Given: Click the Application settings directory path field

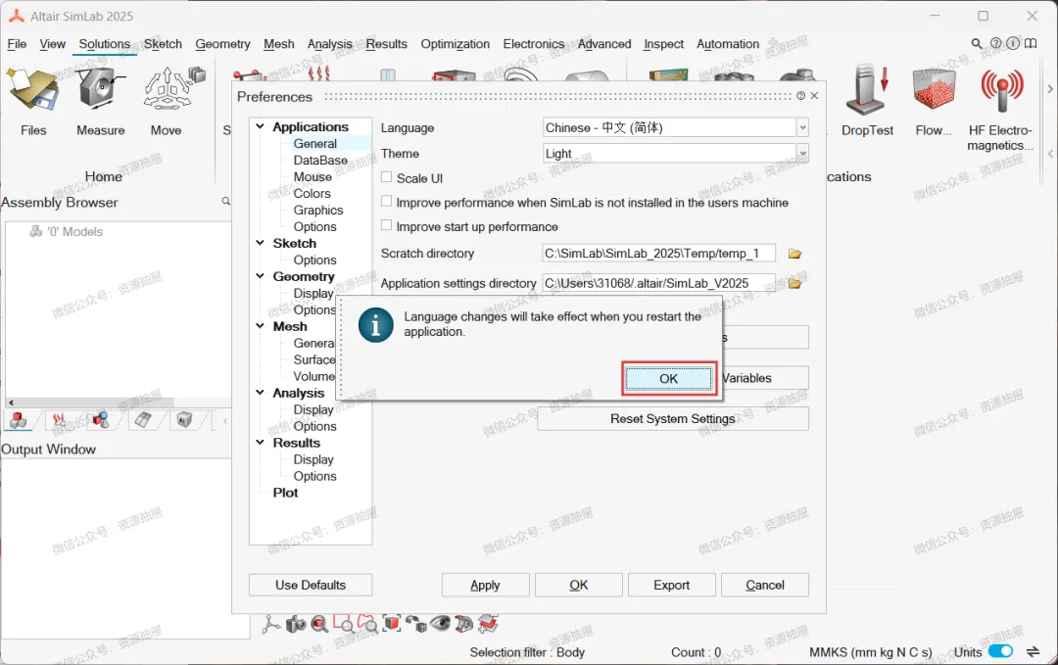Looking at the screenshot, I should 659,283.
